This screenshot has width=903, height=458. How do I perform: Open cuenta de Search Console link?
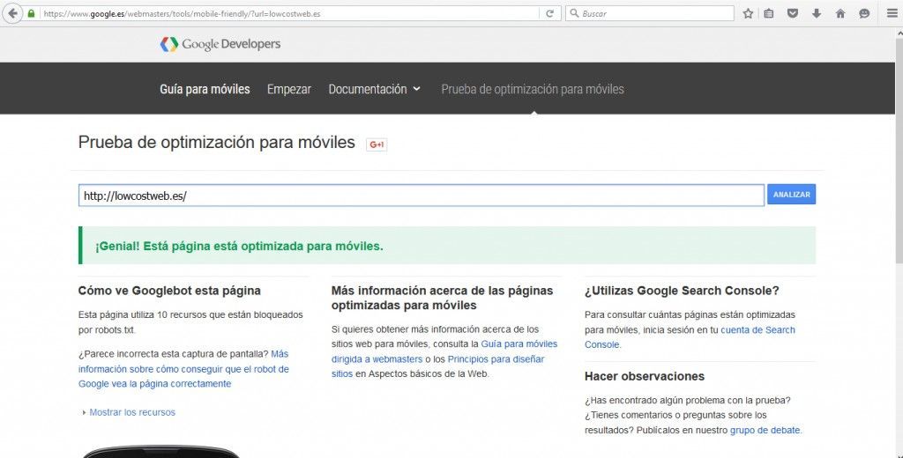pyautogui.click(x=690, y=337)
